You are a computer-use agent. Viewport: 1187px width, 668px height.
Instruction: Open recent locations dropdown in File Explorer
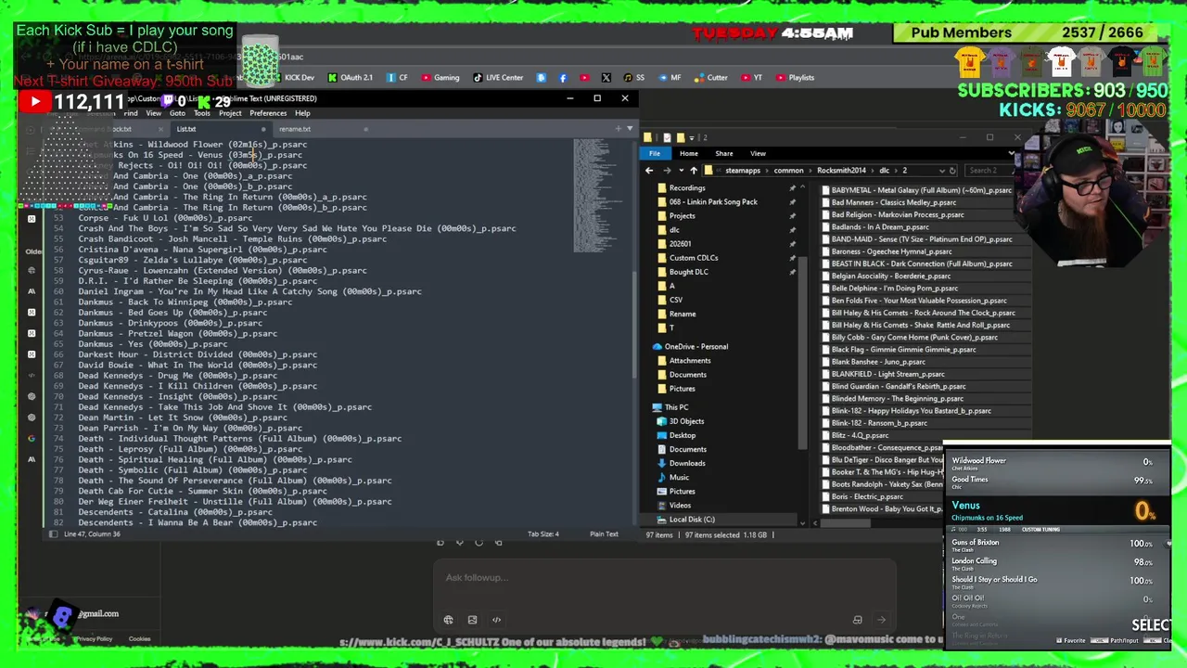[680, 171]
